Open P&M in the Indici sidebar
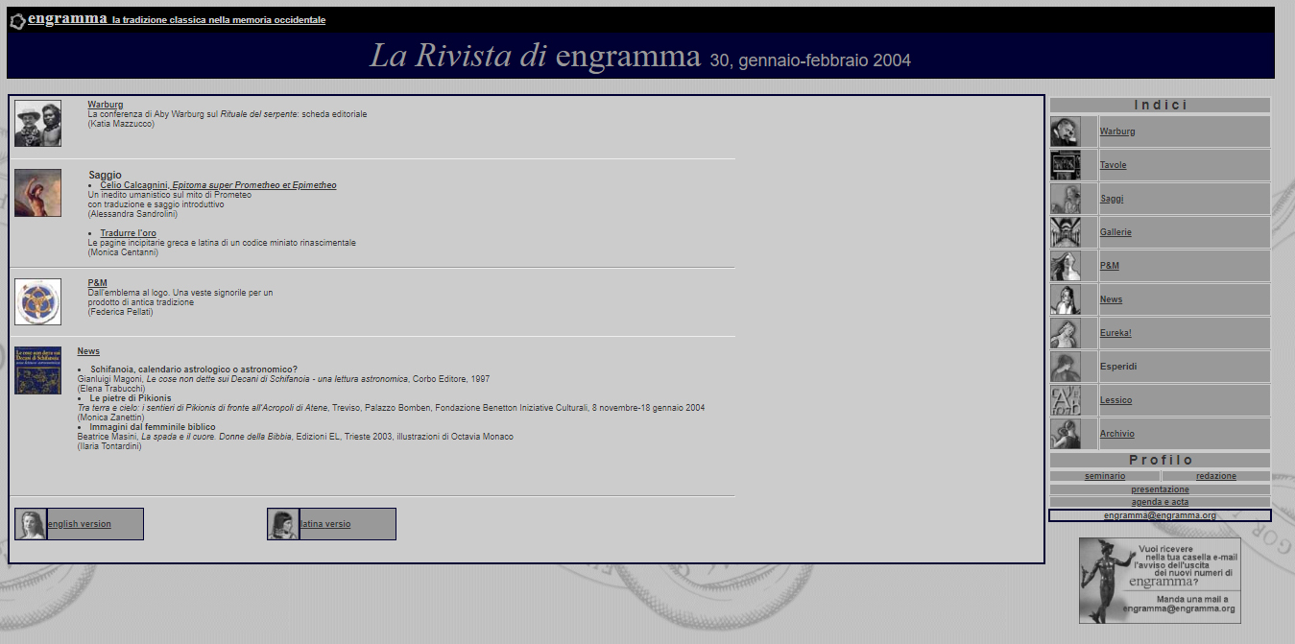Screen dimensions: 1295x644 (1110, 266)
